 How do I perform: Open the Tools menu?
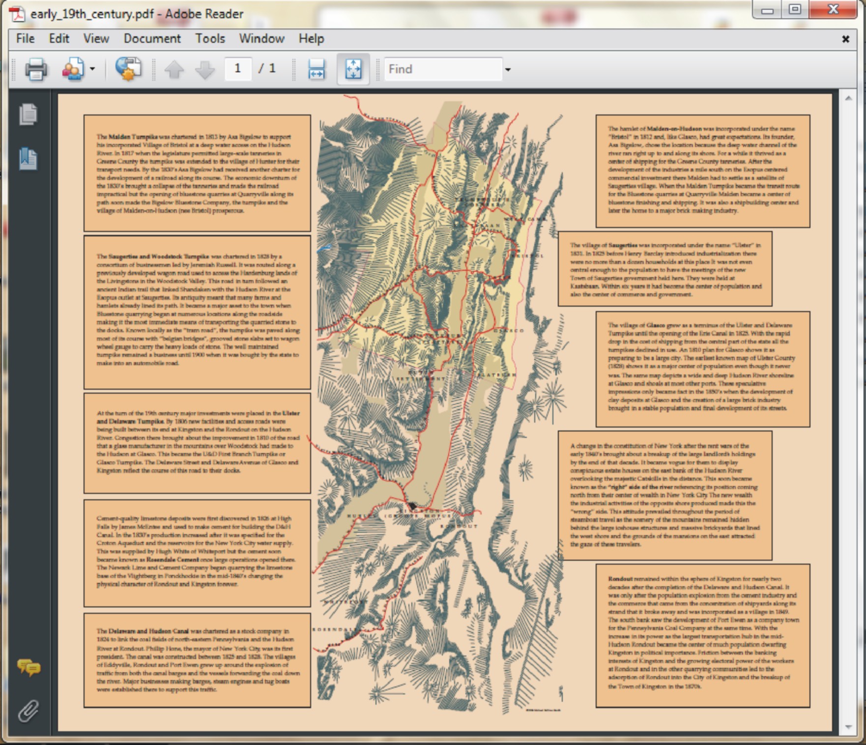point(210,38)
